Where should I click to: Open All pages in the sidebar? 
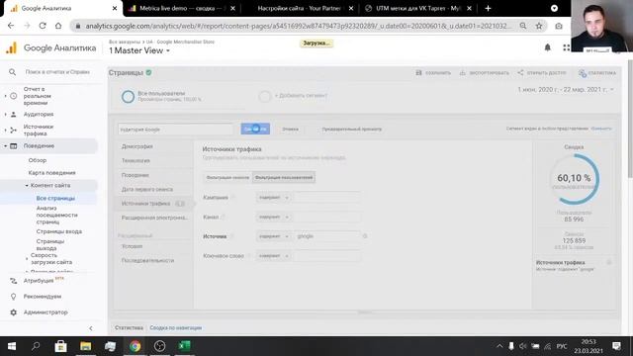(55, 198)
